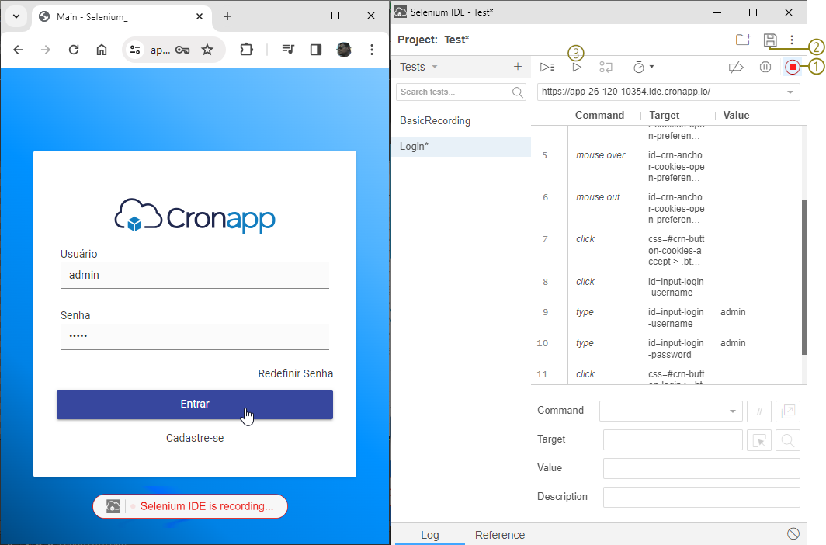Click the Senha password field
Viewport: 826px width, 545px height.
[x=195, y=336]
